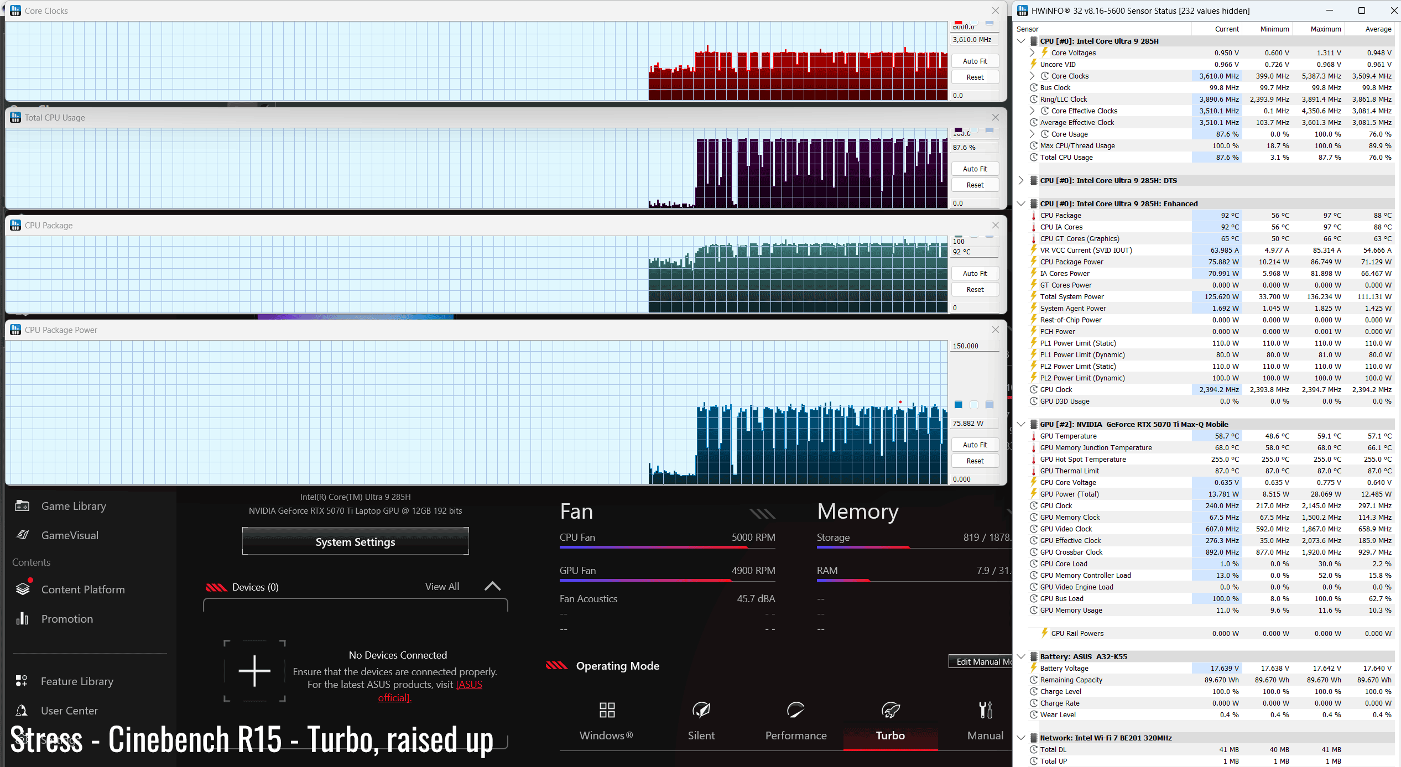This screenshot has width=1401, height=767.
Task: Click lightning icon beside Battery Voltage row
Action: click(x=1033, y=668)
